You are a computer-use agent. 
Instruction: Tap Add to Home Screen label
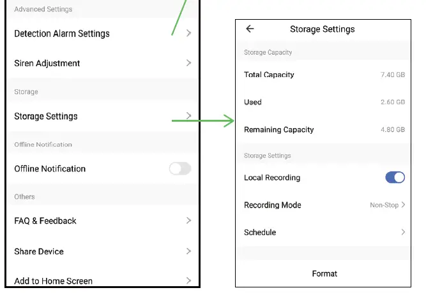coord(54,280)
